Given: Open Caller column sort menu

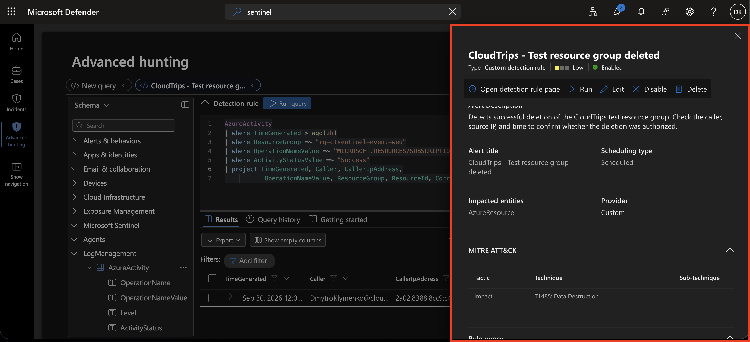Looking at the screenshot, I should point(346,278).
